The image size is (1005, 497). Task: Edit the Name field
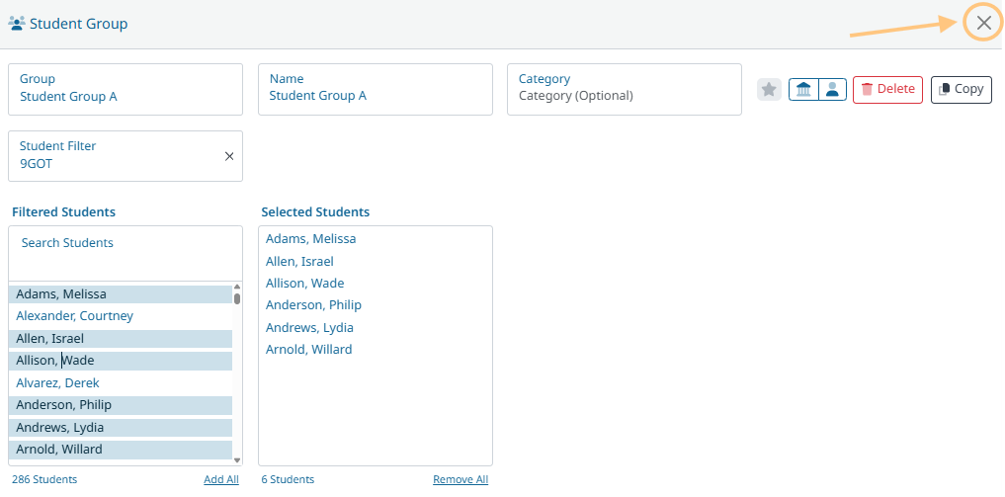click(375, 89)
